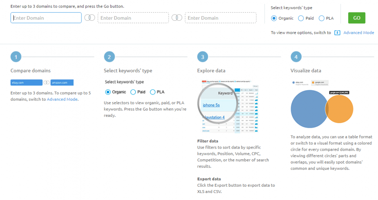Select the Paid radio in step 2 example
The height and width of the screenshot is (200, 378).
[x=133, y=92]
